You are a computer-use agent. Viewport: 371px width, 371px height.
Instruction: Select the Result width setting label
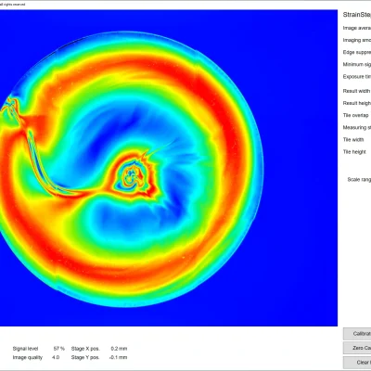tap(356, 91)
